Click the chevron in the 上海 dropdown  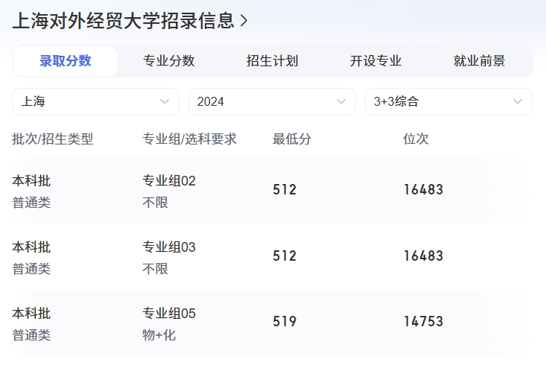point(165,101)
